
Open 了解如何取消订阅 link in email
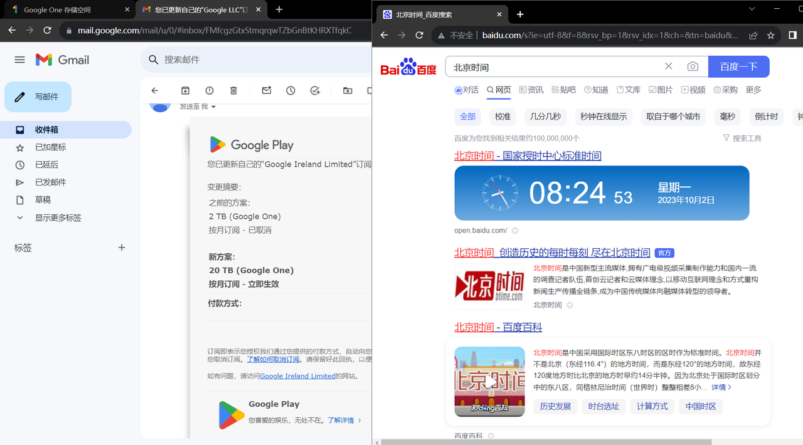click(x=274, y=359)
